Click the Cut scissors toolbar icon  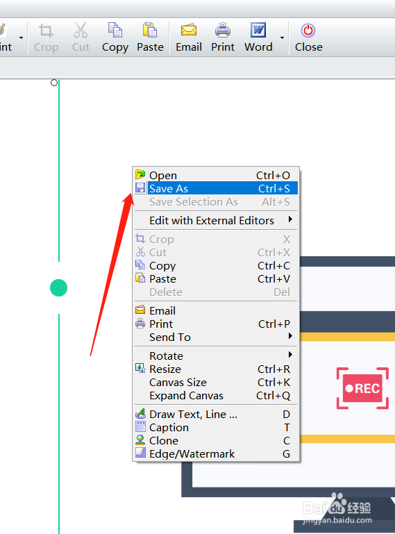click(81, 31)
